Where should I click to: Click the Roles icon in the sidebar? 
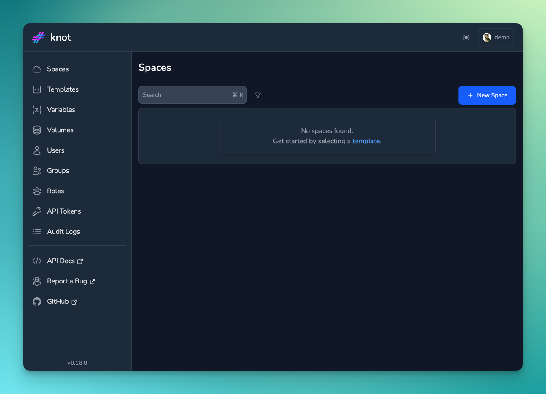37,191
